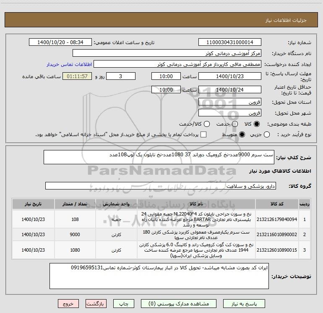Click the مشاهده مدارک پیوستی (0) button
The height and width of the screenshot is (313, 323).
pos(179,304)
